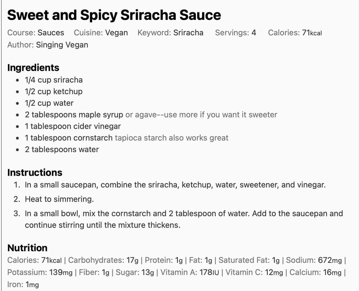Click the Vegan cuisine value
Screen dimensions: 359x291
coord(116,33)
